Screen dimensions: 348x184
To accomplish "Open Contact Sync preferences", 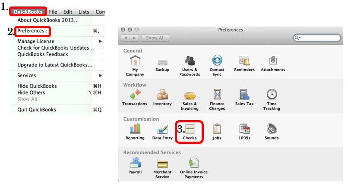I will click(217, 60).
